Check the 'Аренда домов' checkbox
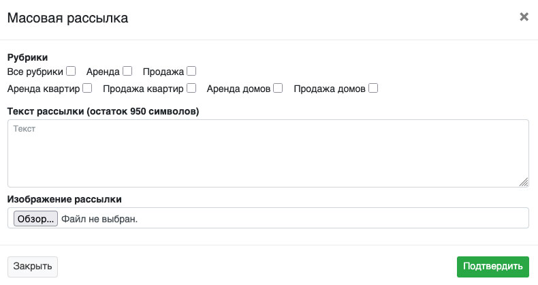538x285 pixels. 278,88
